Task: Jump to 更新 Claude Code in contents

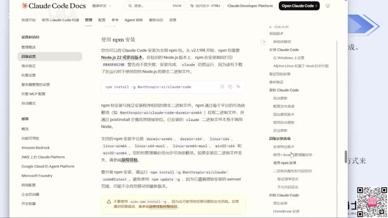Action: [x=284, y=90]
